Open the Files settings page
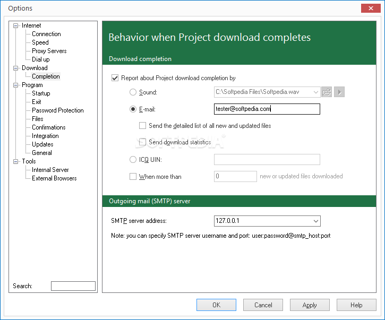Screen dimensions: 385x320 (38, 119)
